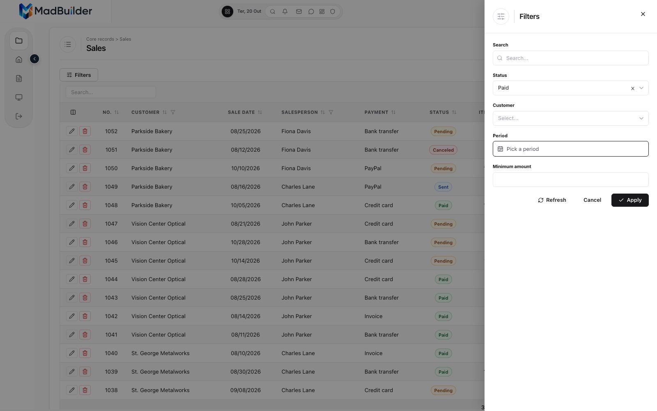Cancel the filter changes
The height and width of the screenshot is (411, 657).
tap(592, 200)
